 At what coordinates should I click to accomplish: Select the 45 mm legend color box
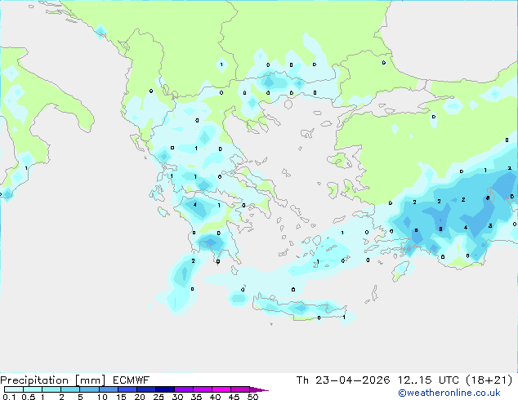[x=240, y=389]
